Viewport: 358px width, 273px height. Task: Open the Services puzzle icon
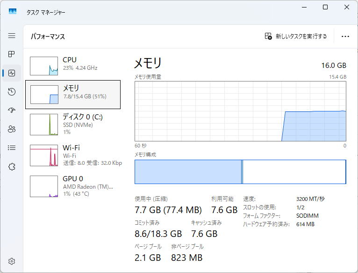coord(12,167)
